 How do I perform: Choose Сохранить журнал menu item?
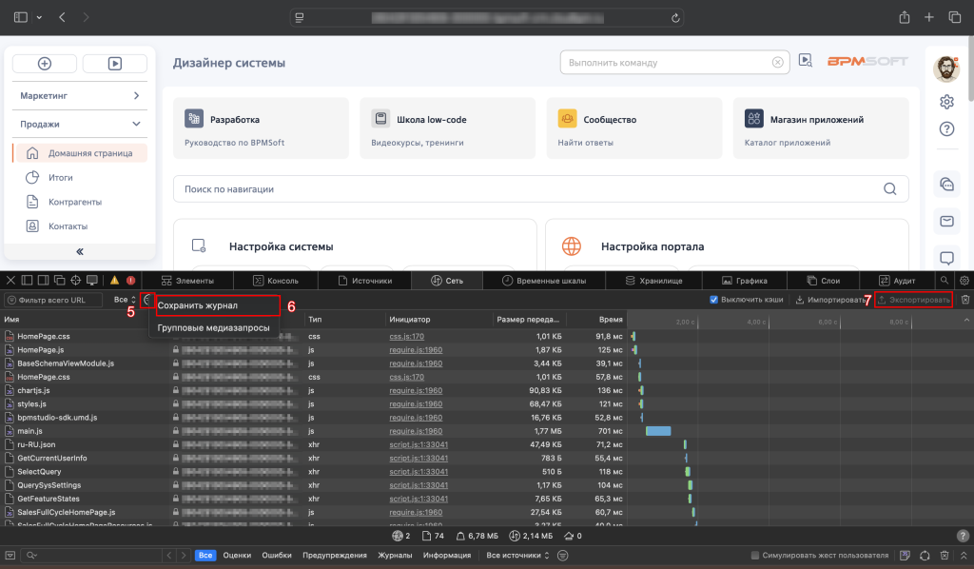(x=214, y=305)
